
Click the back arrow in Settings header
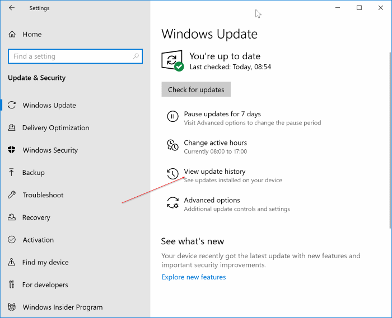coord(12,8)
